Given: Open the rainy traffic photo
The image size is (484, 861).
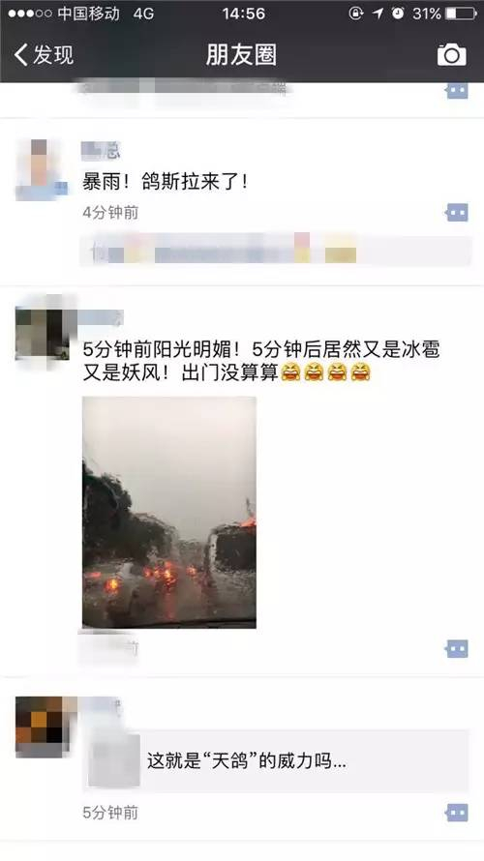Looking at the screenshot, I should [x=169, y=513].
